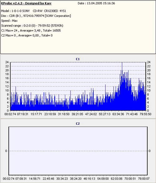Click the Disc CDR SONY Corporation line

coord(36,16)
